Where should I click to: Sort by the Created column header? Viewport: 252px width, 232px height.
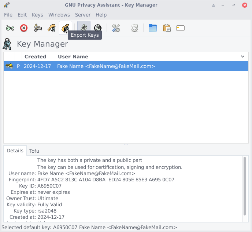click(38, 57)
